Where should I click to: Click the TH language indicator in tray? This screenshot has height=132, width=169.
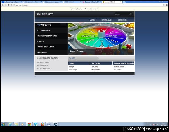click(x=148, y=124)
